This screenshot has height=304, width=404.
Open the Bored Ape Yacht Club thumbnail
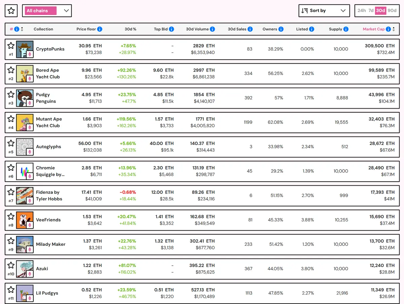click(25, 74)
